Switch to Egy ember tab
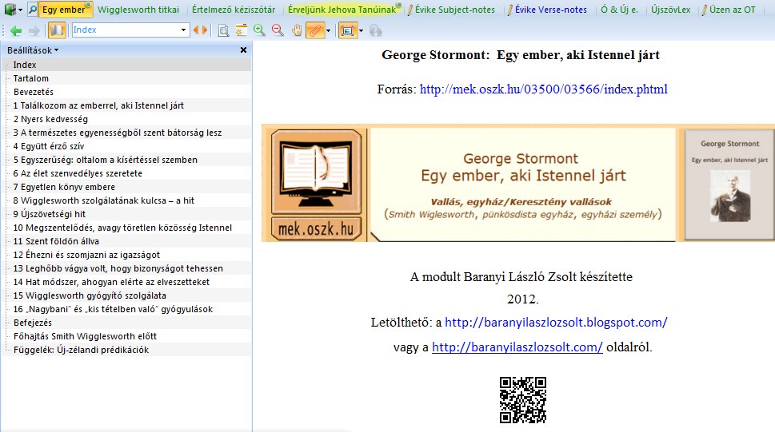Screen dimensions: 775x432 pyautogui.click(x=66, y=10)
